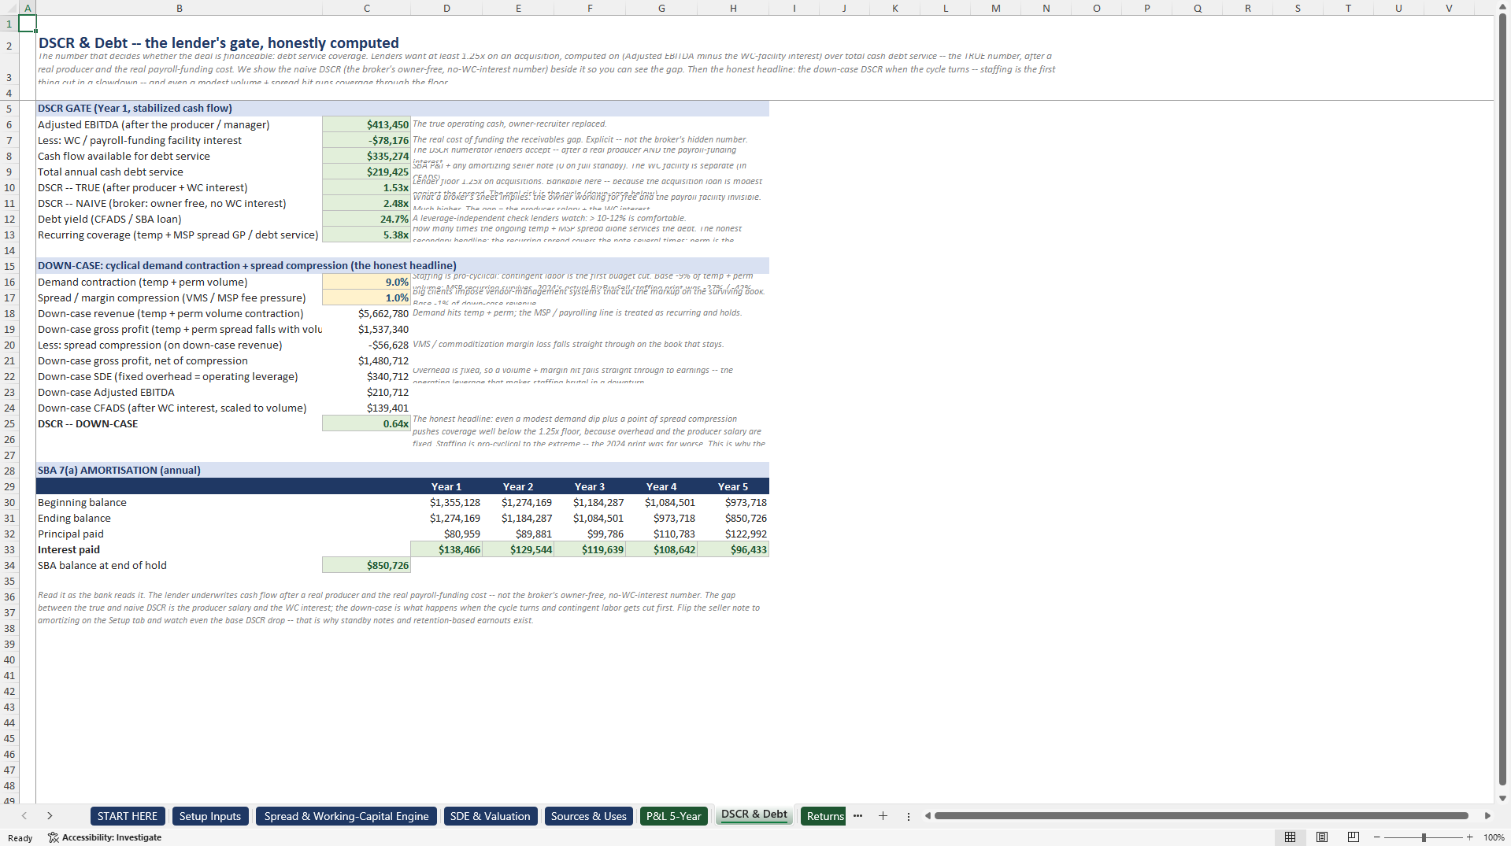Viewport: 1511px width, 846px height.
Task: Select column B header
Action: point(180,8)
